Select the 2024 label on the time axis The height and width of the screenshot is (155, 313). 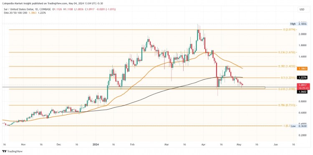click(x=95, y=145)
